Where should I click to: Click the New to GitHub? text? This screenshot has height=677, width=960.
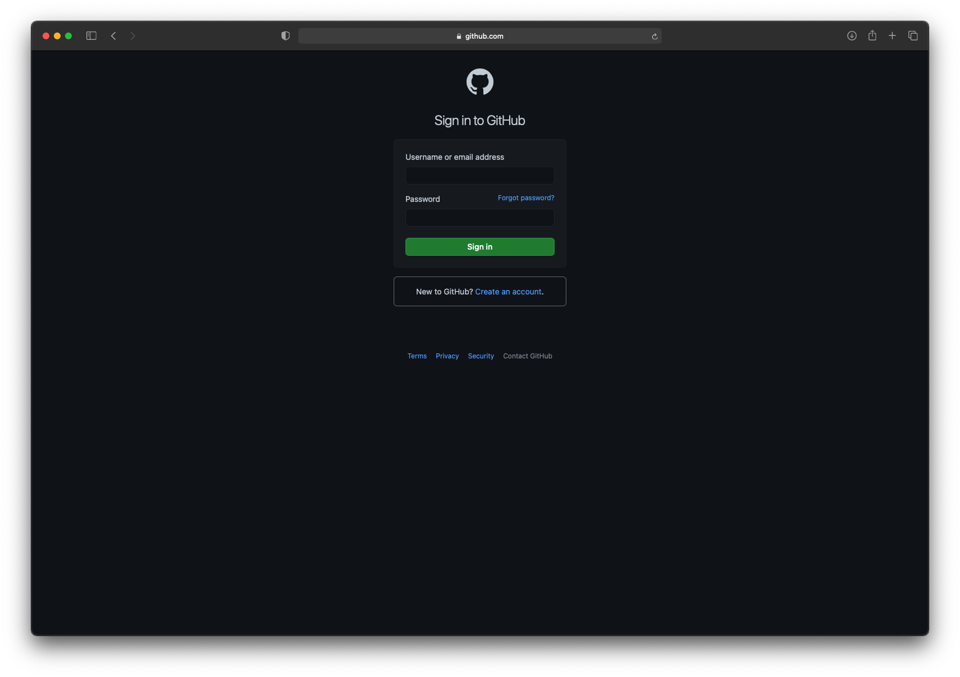[x=445, y=292]
